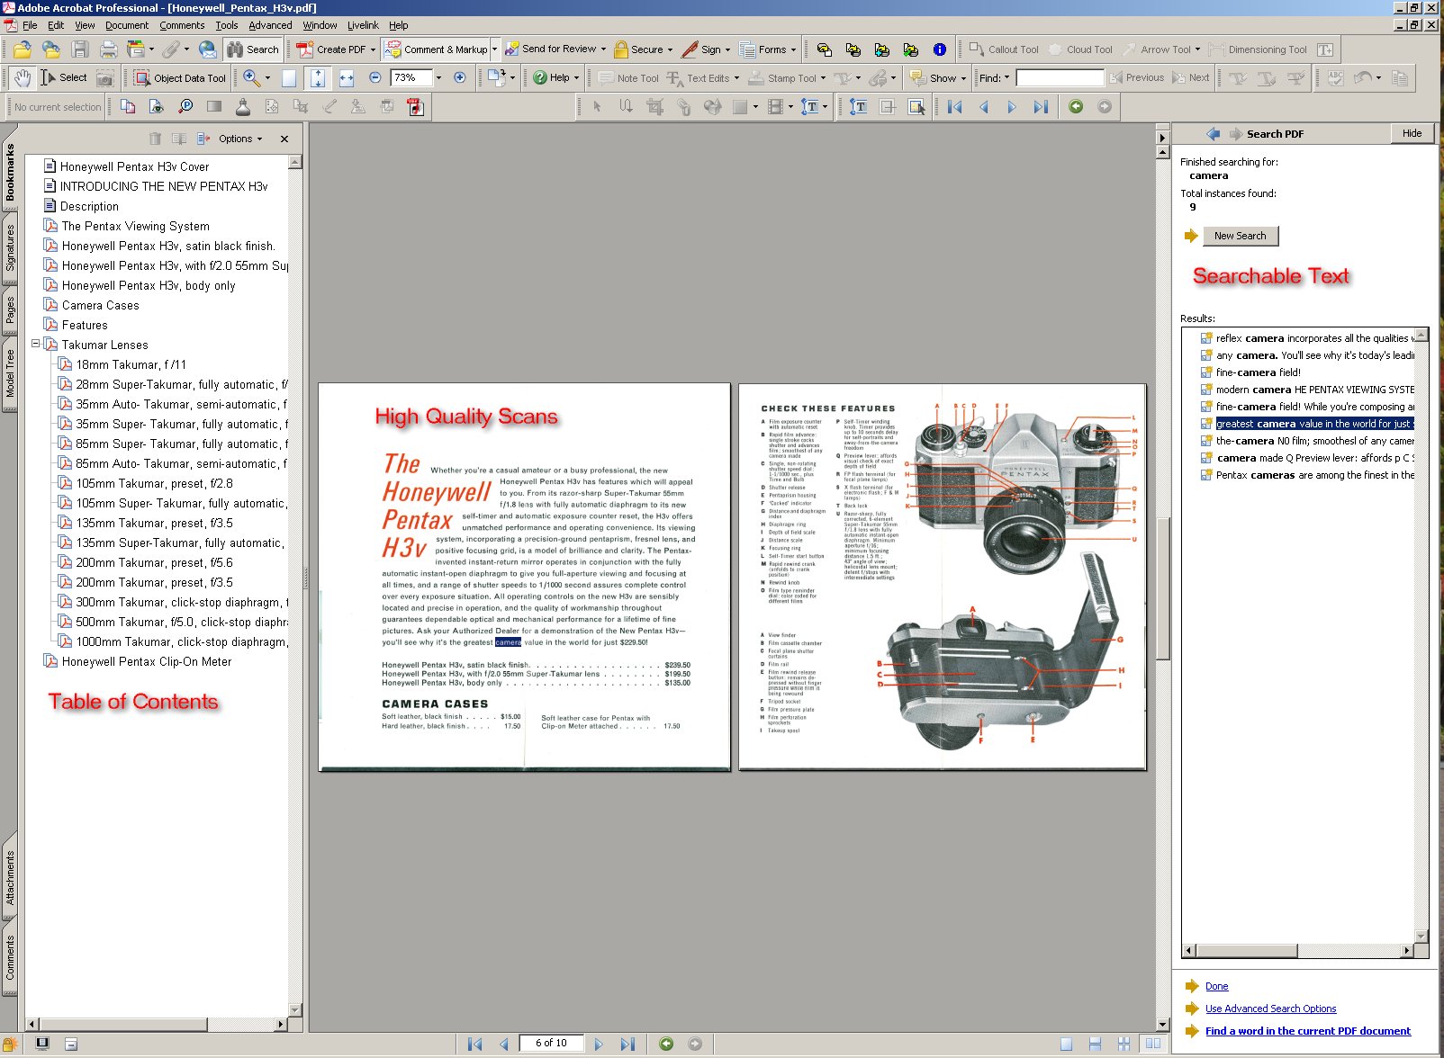1444x1058 pixels.
Task: Click next page arrow in status bar
Action: [599, 1045]
